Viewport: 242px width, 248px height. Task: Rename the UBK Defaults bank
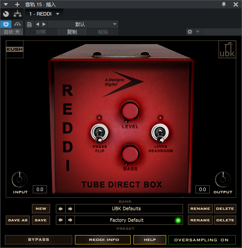pos(200,208)
